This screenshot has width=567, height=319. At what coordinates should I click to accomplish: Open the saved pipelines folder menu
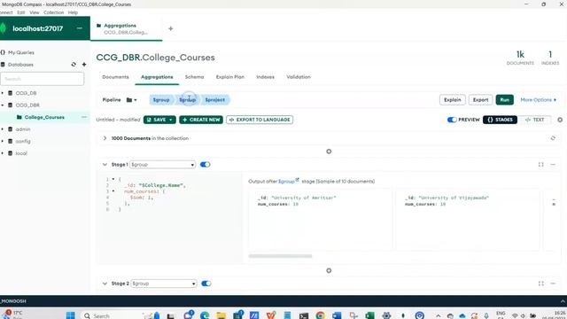[132, 100]
